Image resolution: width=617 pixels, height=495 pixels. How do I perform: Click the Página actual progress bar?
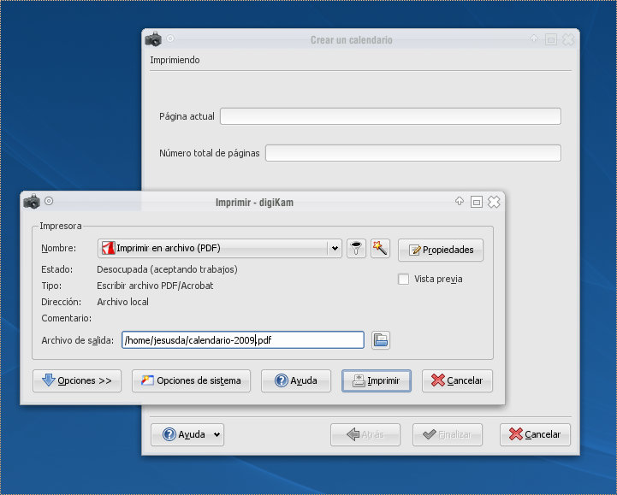pyautogui.click(x=390, y=116)
